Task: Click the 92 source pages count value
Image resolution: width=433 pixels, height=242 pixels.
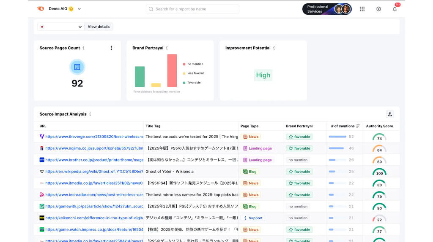Action: tap(77, 83)
